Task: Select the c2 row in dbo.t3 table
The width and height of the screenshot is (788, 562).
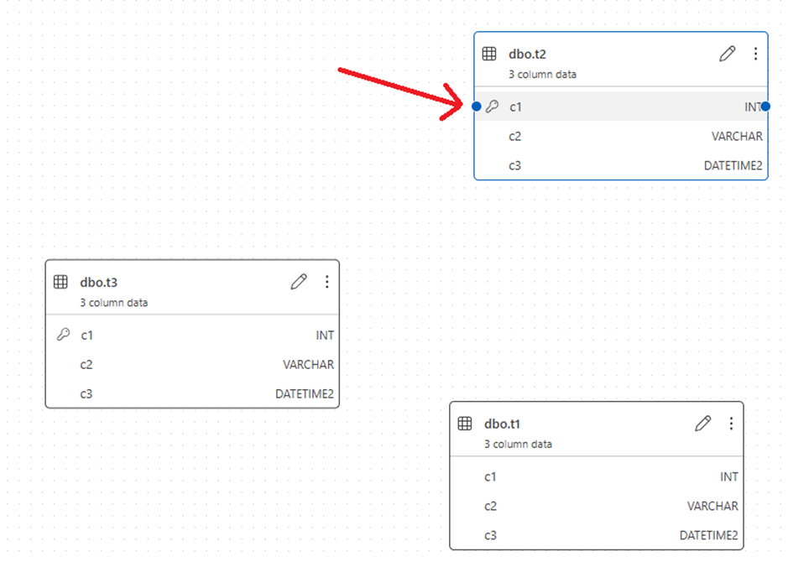Action: click(192, 364)
